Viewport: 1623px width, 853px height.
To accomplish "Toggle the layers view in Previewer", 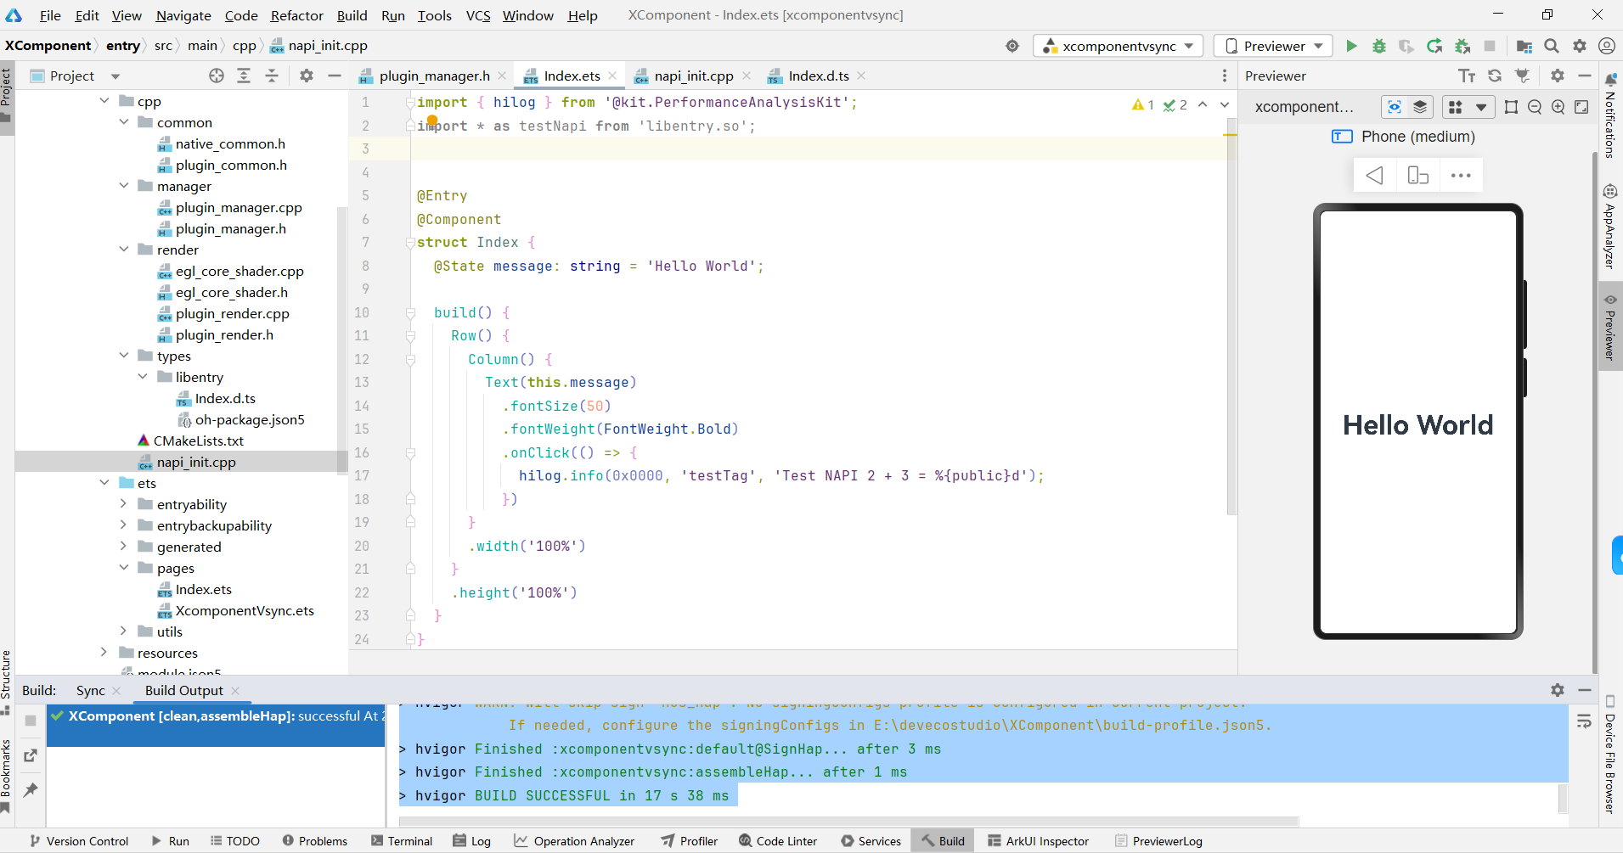I will (x=1420, y=107).
